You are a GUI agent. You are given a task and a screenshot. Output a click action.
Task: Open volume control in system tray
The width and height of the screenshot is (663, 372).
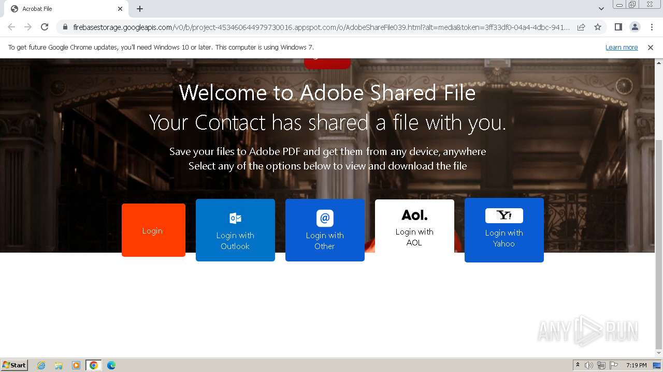pos(589,365)
